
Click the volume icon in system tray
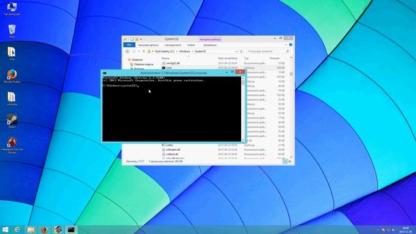pos(393,229)
